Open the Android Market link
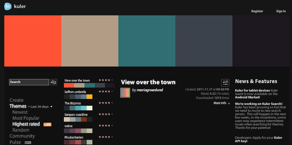This screenshot has height=145, width=292. click(247, 97)
